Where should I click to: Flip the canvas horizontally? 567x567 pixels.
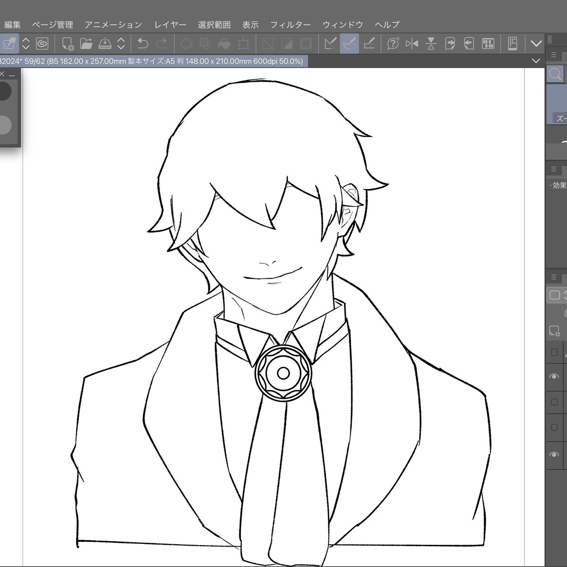tap(412, 44)
